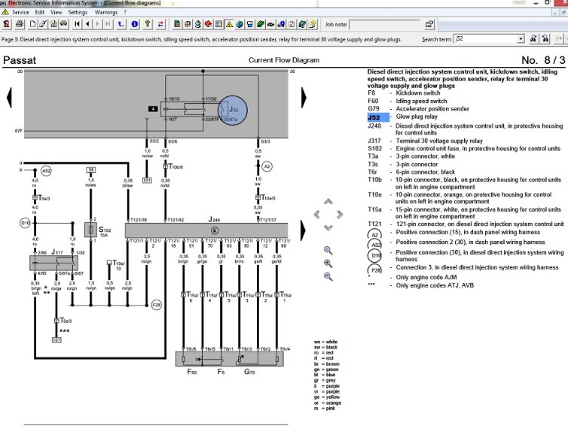Image resolution: width=568 pixels, height=426 pixels.
Task: Open the '?' help menu
Action: tap(125, 12)
